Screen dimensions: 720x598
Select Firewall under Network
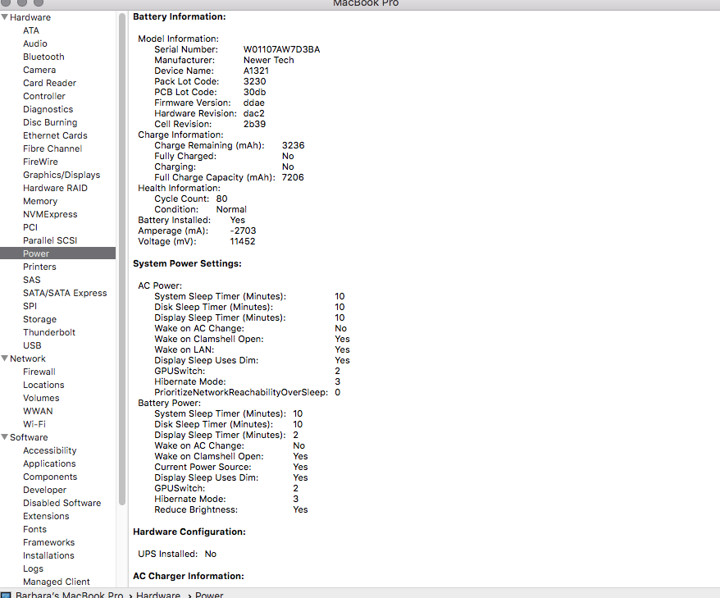coord(39,372)
